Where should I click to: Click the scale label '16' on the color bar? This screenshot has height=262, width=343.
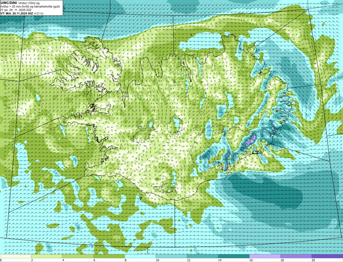pyautogui.click(x=251, y=260)
